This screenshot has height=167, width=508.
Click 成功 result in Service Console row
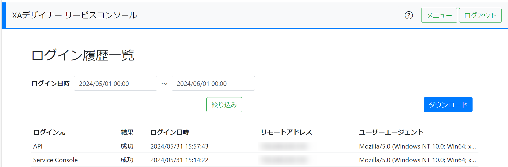pyautogui.click(x=127, y=160)
